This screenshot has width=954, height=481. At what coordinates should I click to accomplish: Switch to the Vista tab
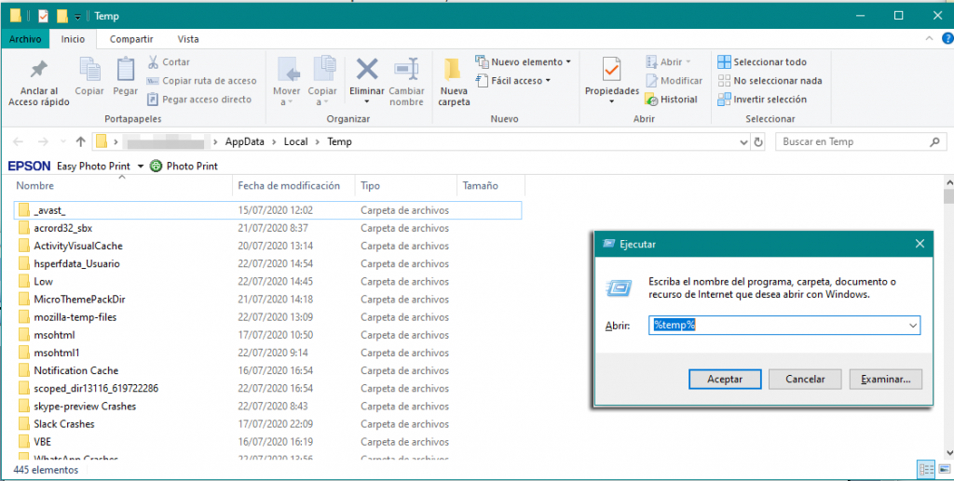pyautogui.click(x=188, y=39)
